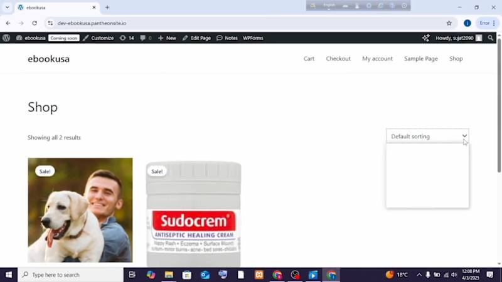Open a new browser tab
The width and height of the screenshot is (502, 282).
(107, 8)
